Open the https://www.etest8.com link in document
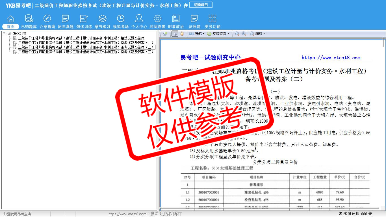The height and width of the screenshot is (217, 386). click(331, 58)
